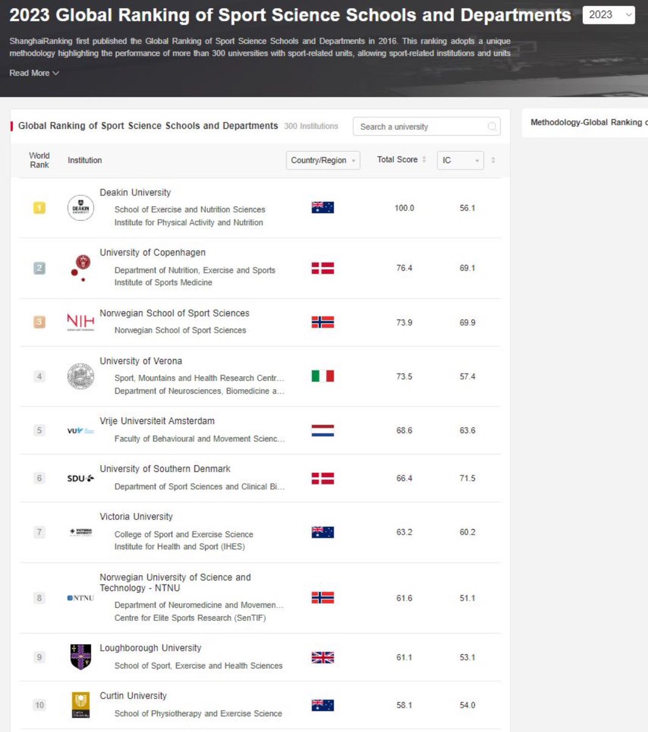The height and width of the screenshot is (732, 648).
Task: Click Netherlands flag in Vrije Universiteit row
Action: pyautogui.click(x=323, y=431)
